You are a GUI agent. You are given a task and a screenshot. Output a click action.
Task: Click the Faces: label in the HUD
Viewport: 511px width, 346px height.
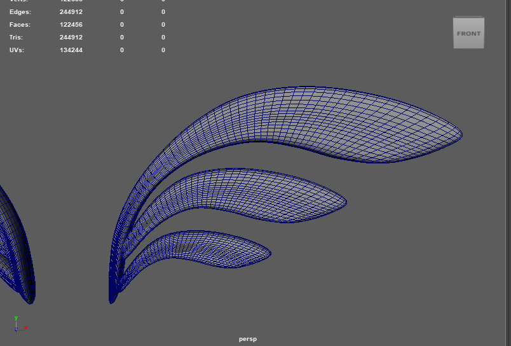[20, 25]
